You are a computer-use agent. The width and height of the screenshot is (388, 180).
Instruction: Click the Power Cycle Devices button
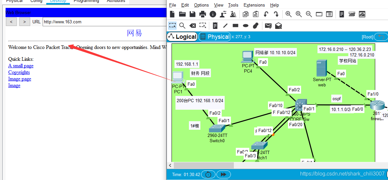pyautogui.click(x=208, y=174)
